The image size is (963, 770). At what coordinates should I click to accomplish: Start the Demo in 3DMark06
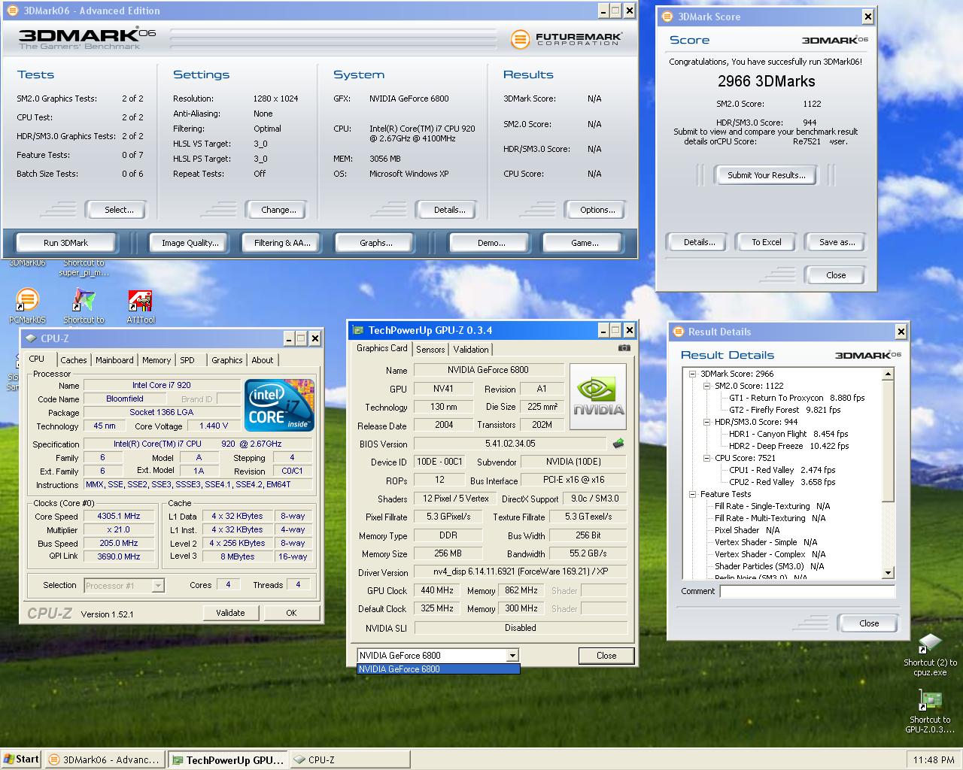[x=491, y=243]
